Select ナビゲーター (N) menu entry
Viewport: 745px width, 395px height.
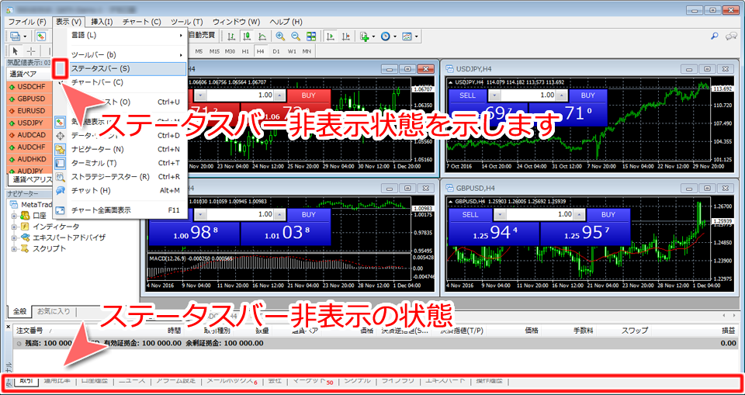tap(120, 150)
